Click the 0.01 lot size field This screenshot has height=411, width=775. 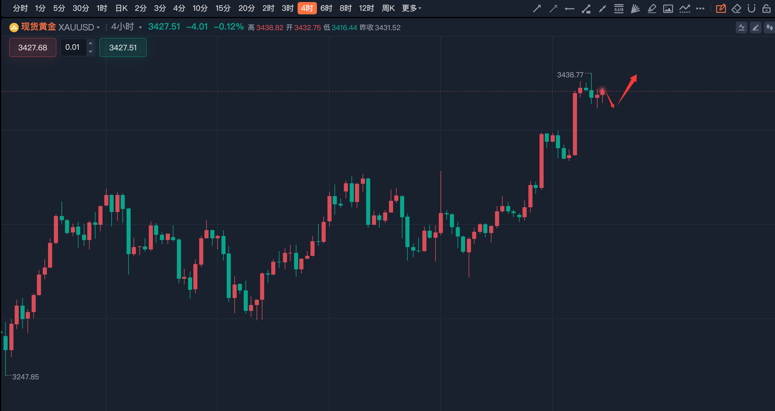pyautogui.click(x=73, y=47)
